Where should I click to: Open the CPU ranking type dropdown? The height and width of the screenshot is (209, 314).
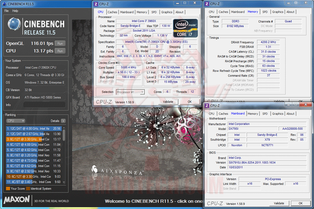(16, 121)
